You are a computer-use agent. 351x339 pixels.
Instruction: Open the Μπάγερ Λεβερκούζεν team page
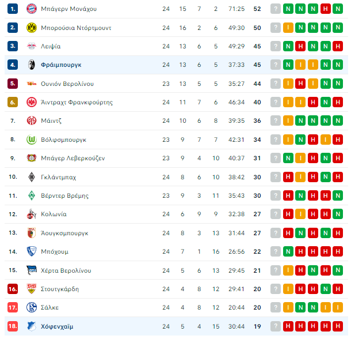pos(73,158)
